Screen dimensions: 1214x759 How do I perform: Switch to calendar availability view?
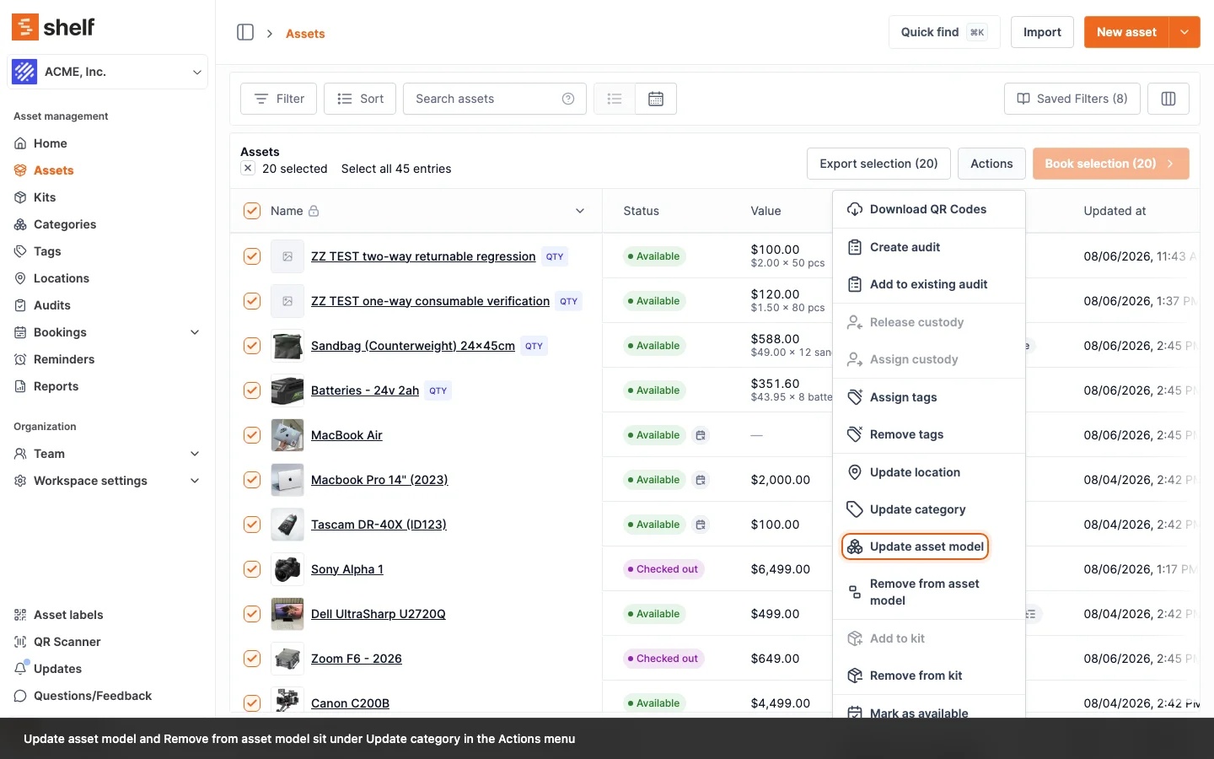[x=656, y=99]
